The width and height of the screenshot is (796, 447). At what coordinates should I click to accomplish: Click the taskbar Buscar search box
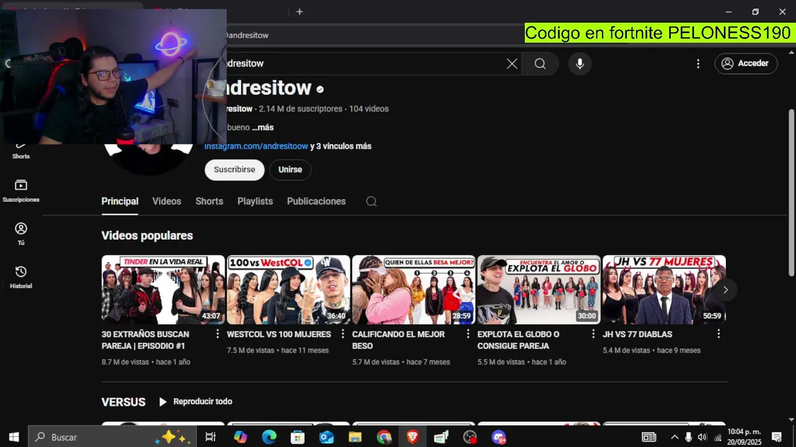pyautogui.click(x=113, y=437)
